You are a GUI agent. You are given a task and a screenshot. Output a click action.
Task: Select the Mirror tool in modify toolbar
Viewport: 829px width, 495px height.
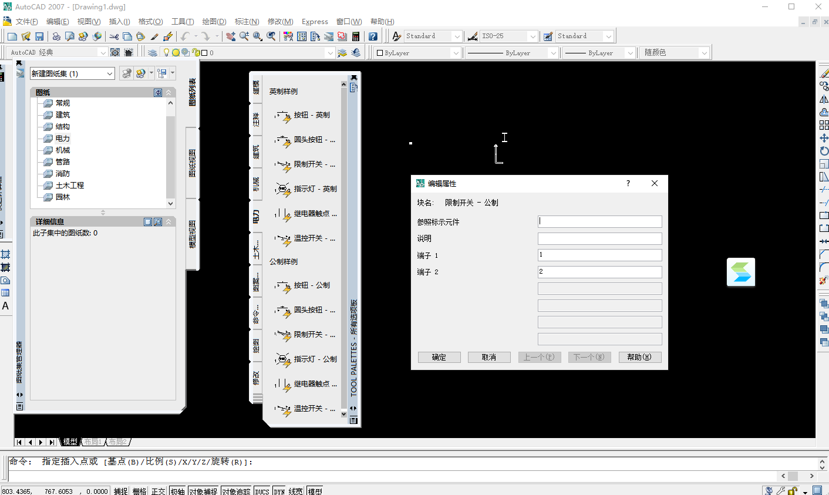pyautogui.click(x=824, y=99)
